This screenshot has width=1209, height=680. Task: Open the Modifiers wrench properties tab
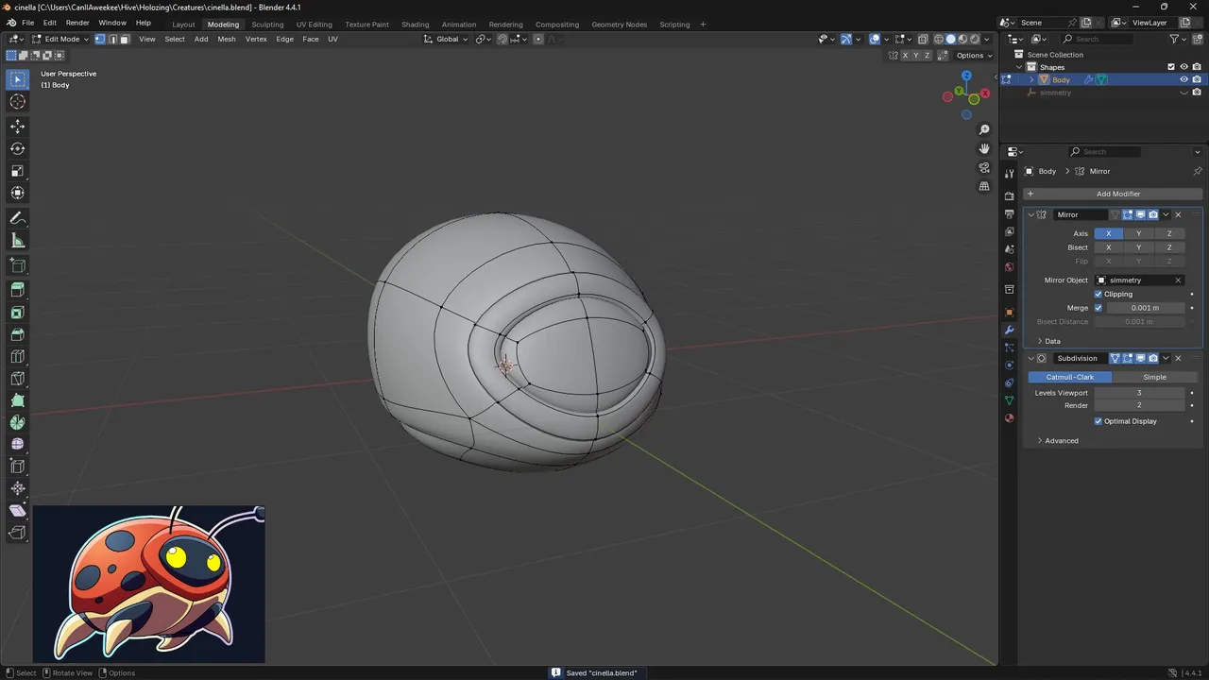click(1009, 330)
